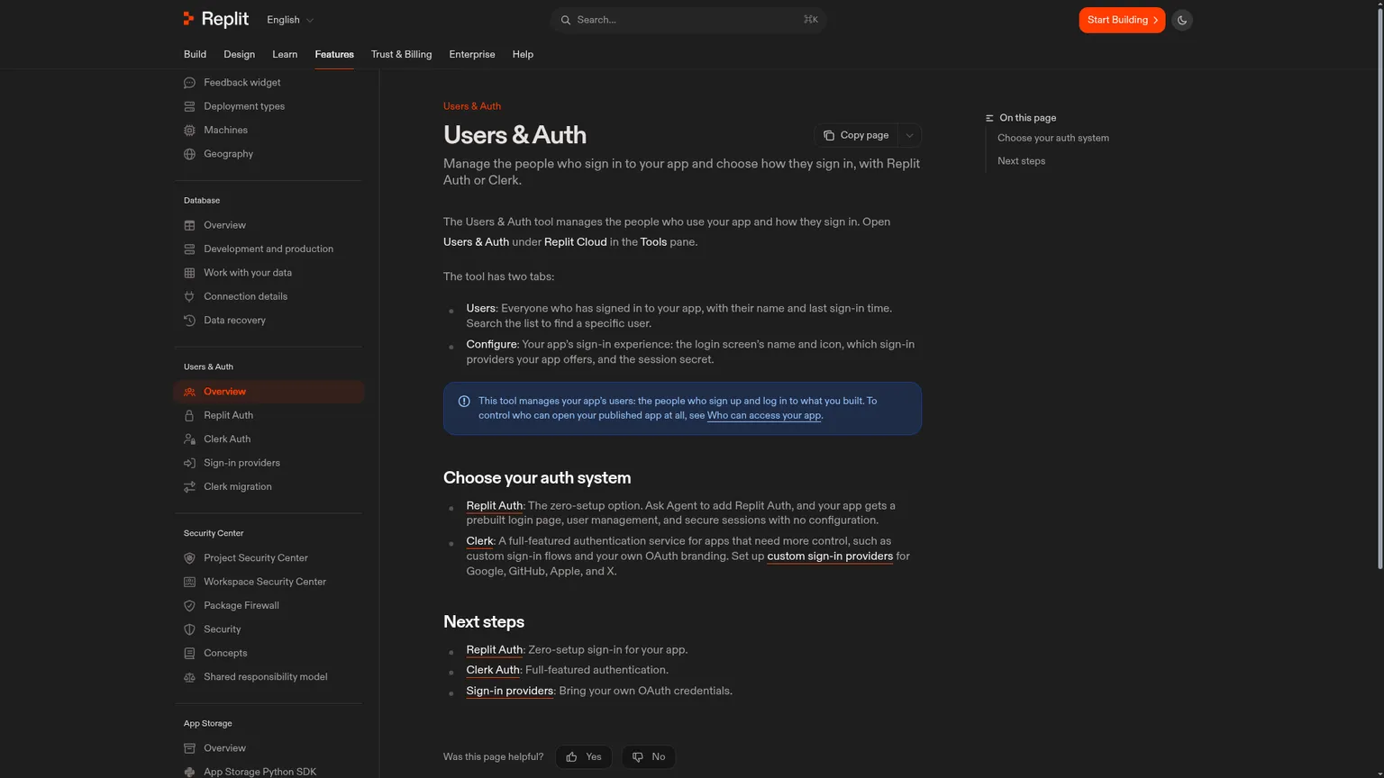Click the Machines chip icon
Viewport: 1384px width, 778px height.
189,131
